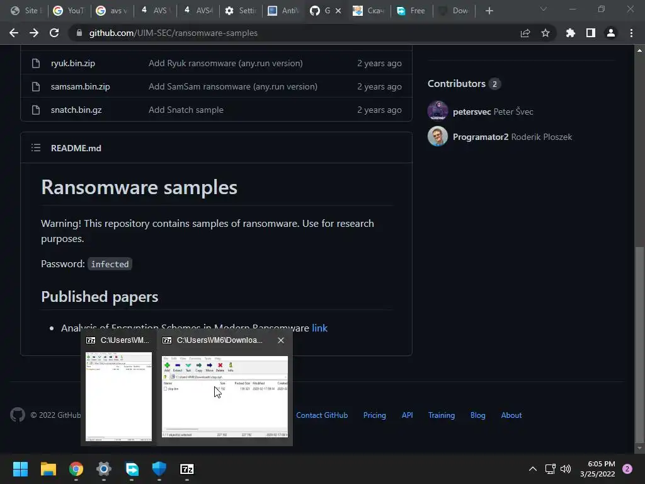Screen dimensions: 645x484
Task: Go forward with the browser forward arrow
Action: click(34, 33)
